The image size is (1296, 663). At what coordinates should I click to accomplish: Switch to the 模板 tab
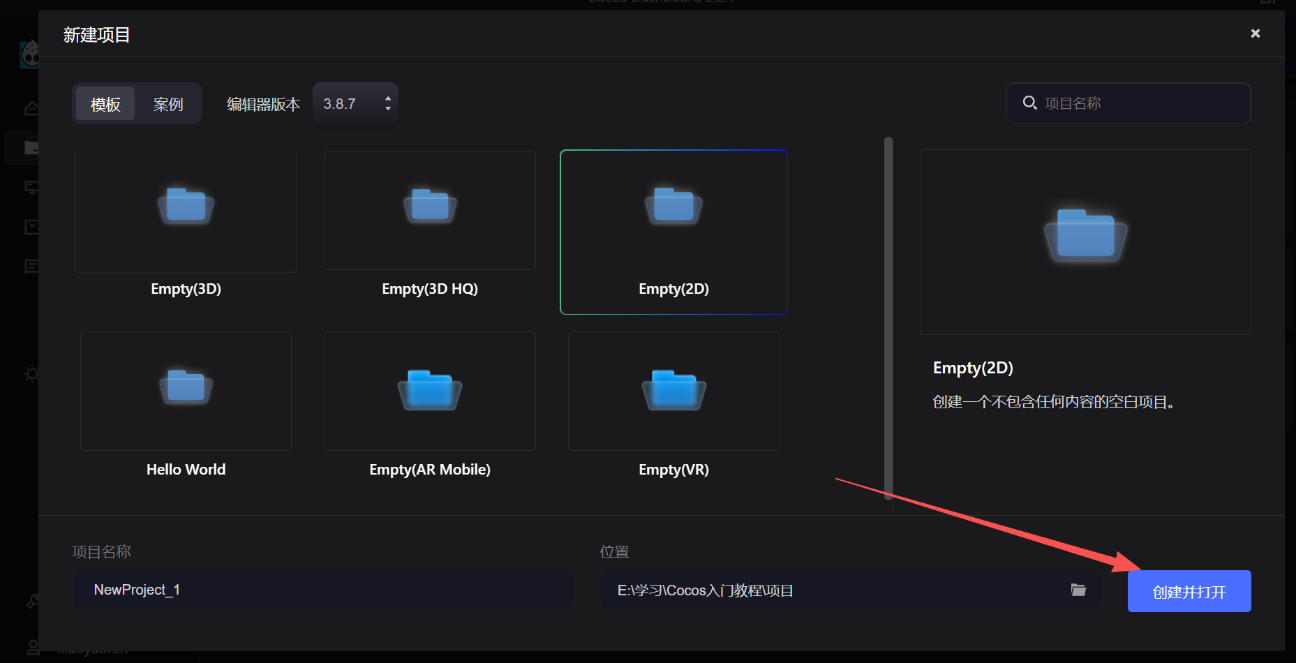[105, 104]
